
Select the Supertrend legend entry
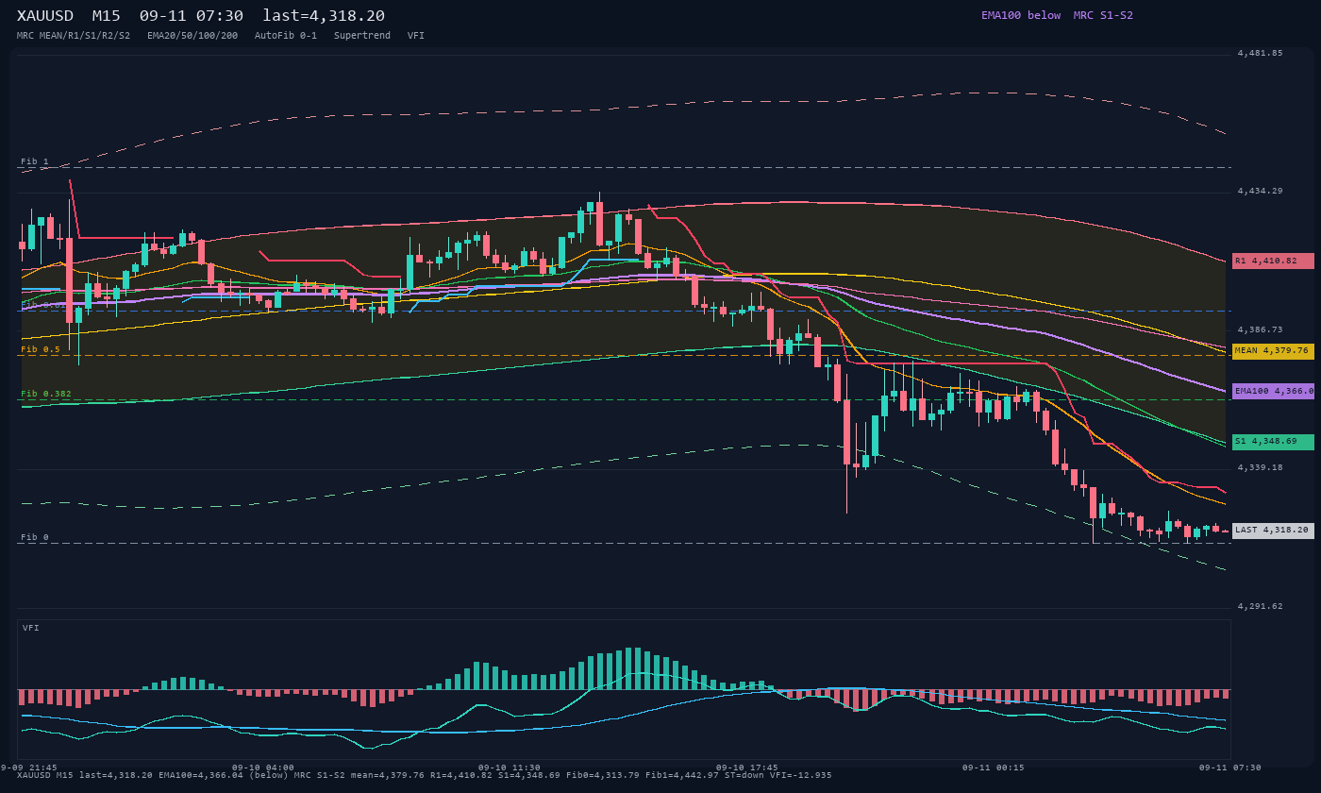click(x=362, y=35)
